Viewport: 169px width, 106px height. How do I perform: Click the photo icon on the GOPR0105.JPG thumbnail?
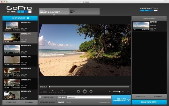click(8, 30)
